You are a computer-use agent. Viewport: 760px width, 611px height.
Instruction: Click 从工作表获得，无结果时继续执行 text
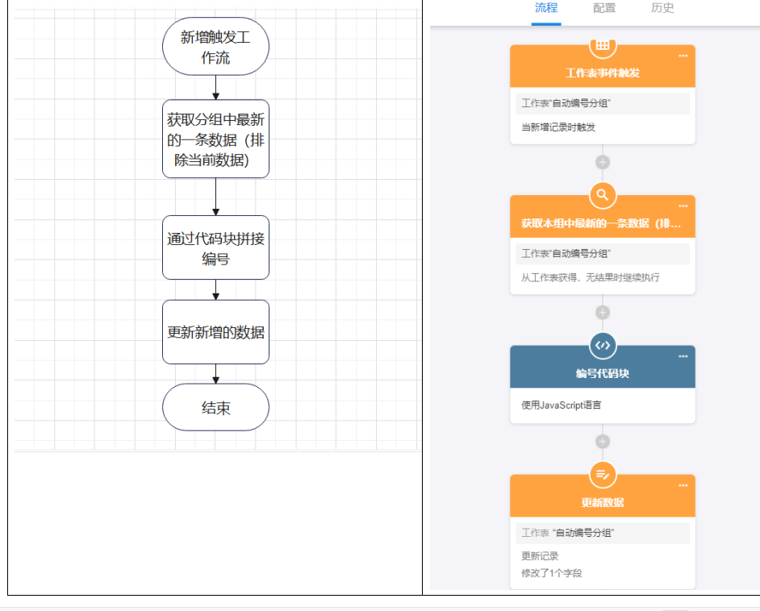pos(590,277)
